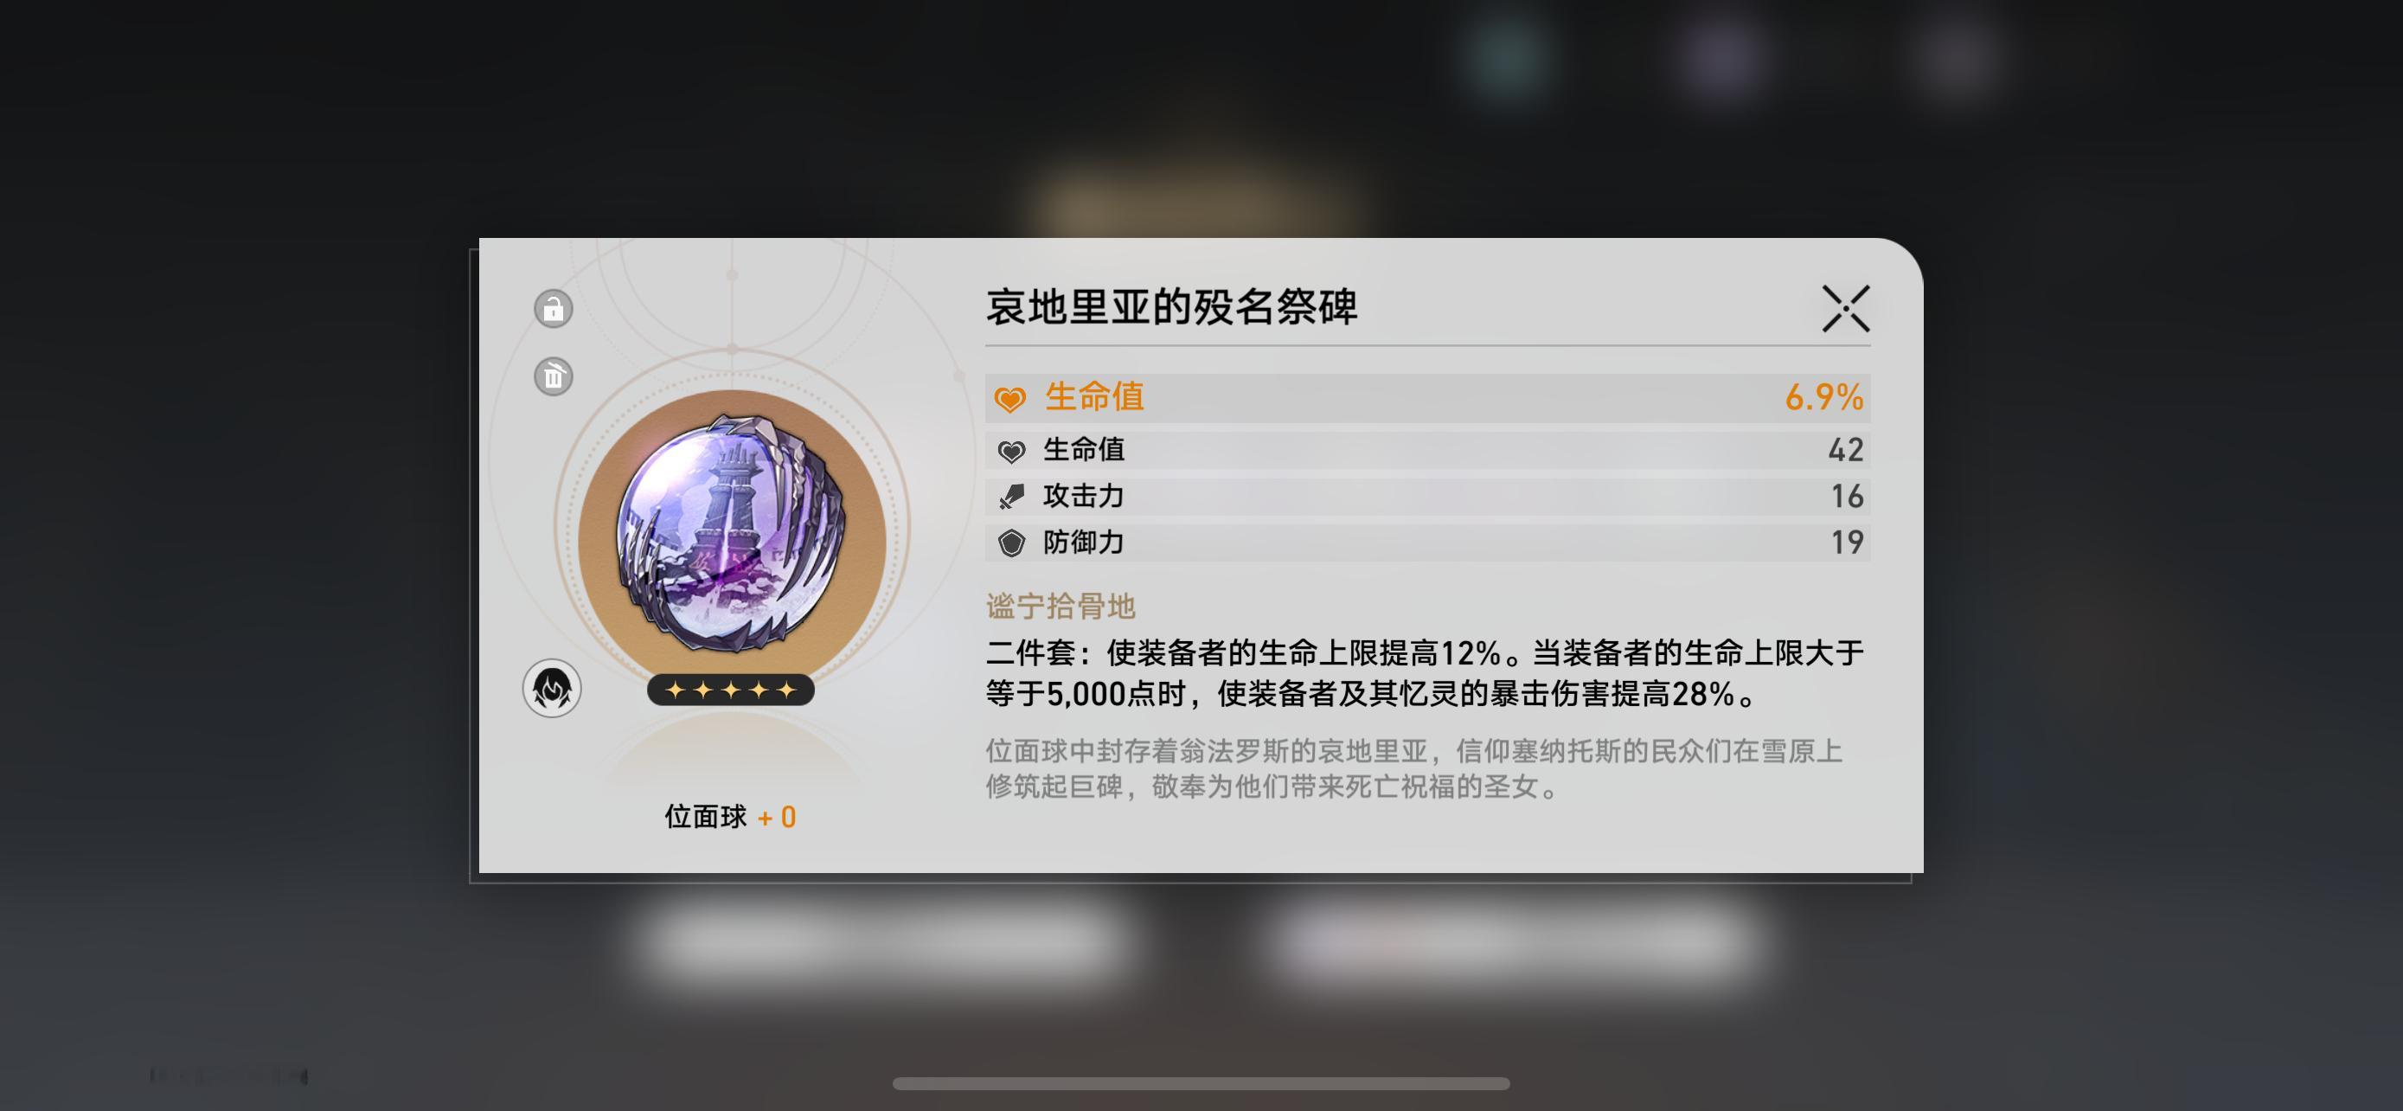
Task: Click the five-star rarity badge
Action: [730, 690]
